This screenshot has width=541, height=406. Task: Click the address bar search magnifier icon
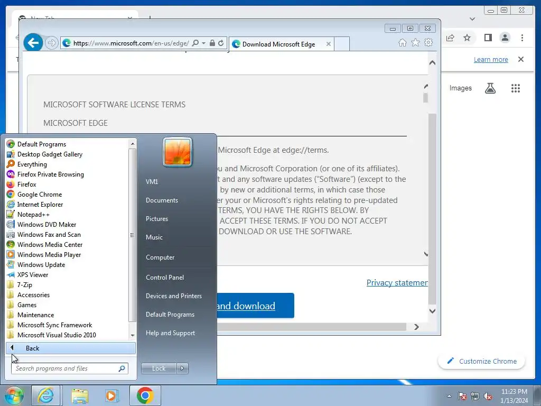point(195,43)
